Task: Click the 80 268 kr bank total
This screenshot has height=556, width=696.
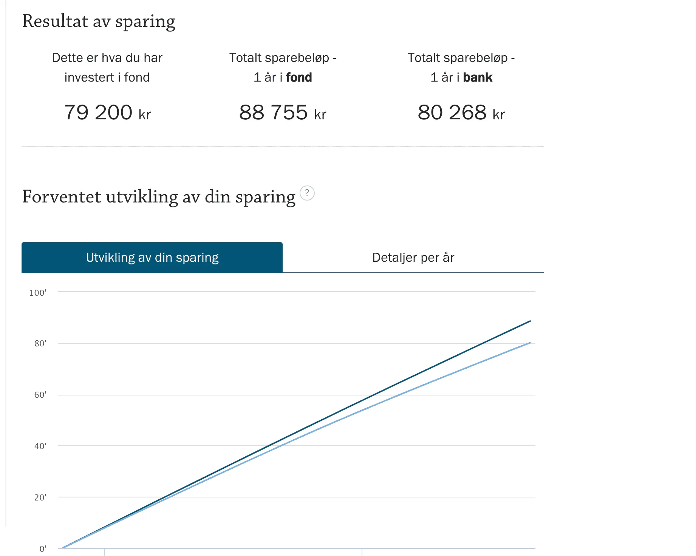Action: [x=461, y=113]
